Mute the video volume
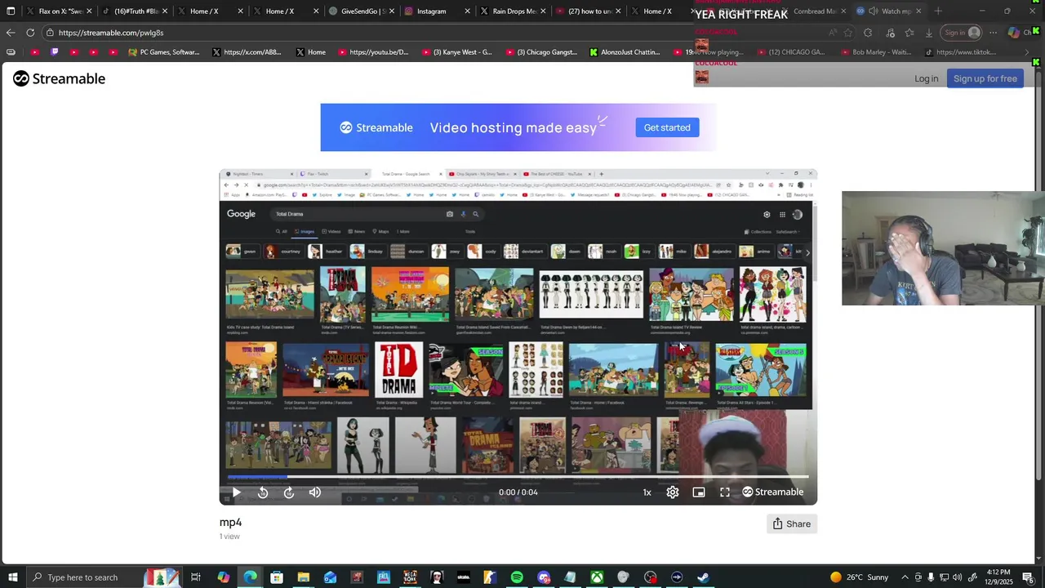The width and height of the screenshot is (1045, 588). 315,492
